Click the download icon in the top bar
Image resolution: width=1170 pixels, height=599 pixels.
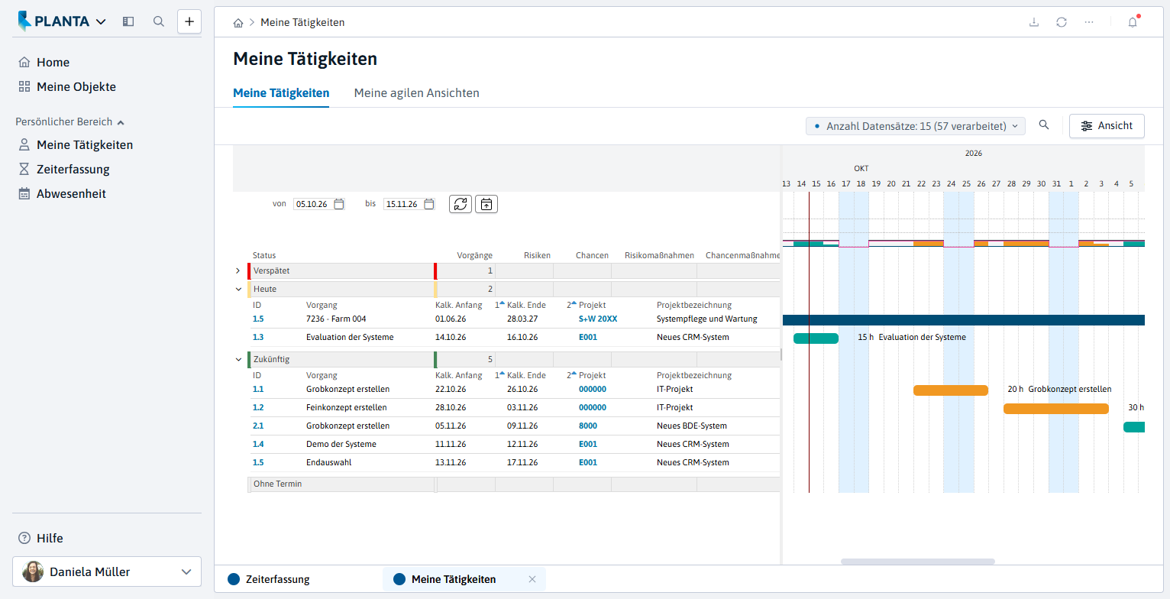pos(1034,22)
